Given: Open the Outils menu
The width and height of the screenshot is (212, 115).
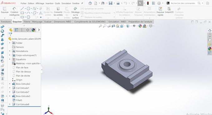Looking at the screenshot, I should [57, 3].
